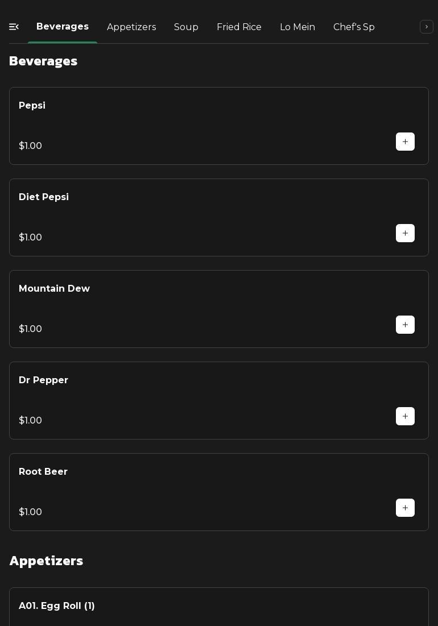Add Root Beer to the order
The image size is (438, 626).
[x=405, y=508]
